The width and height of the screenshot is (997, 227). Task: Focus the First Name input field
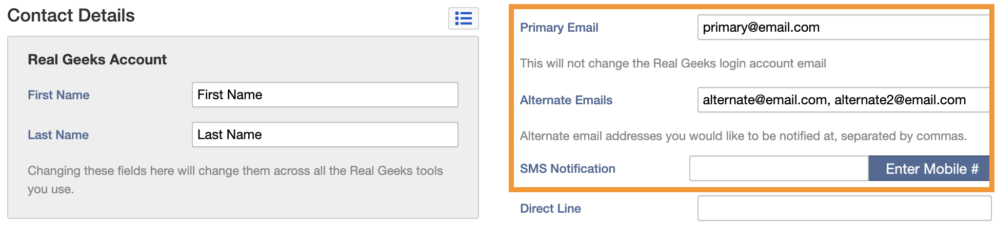(x=325, y=95)
